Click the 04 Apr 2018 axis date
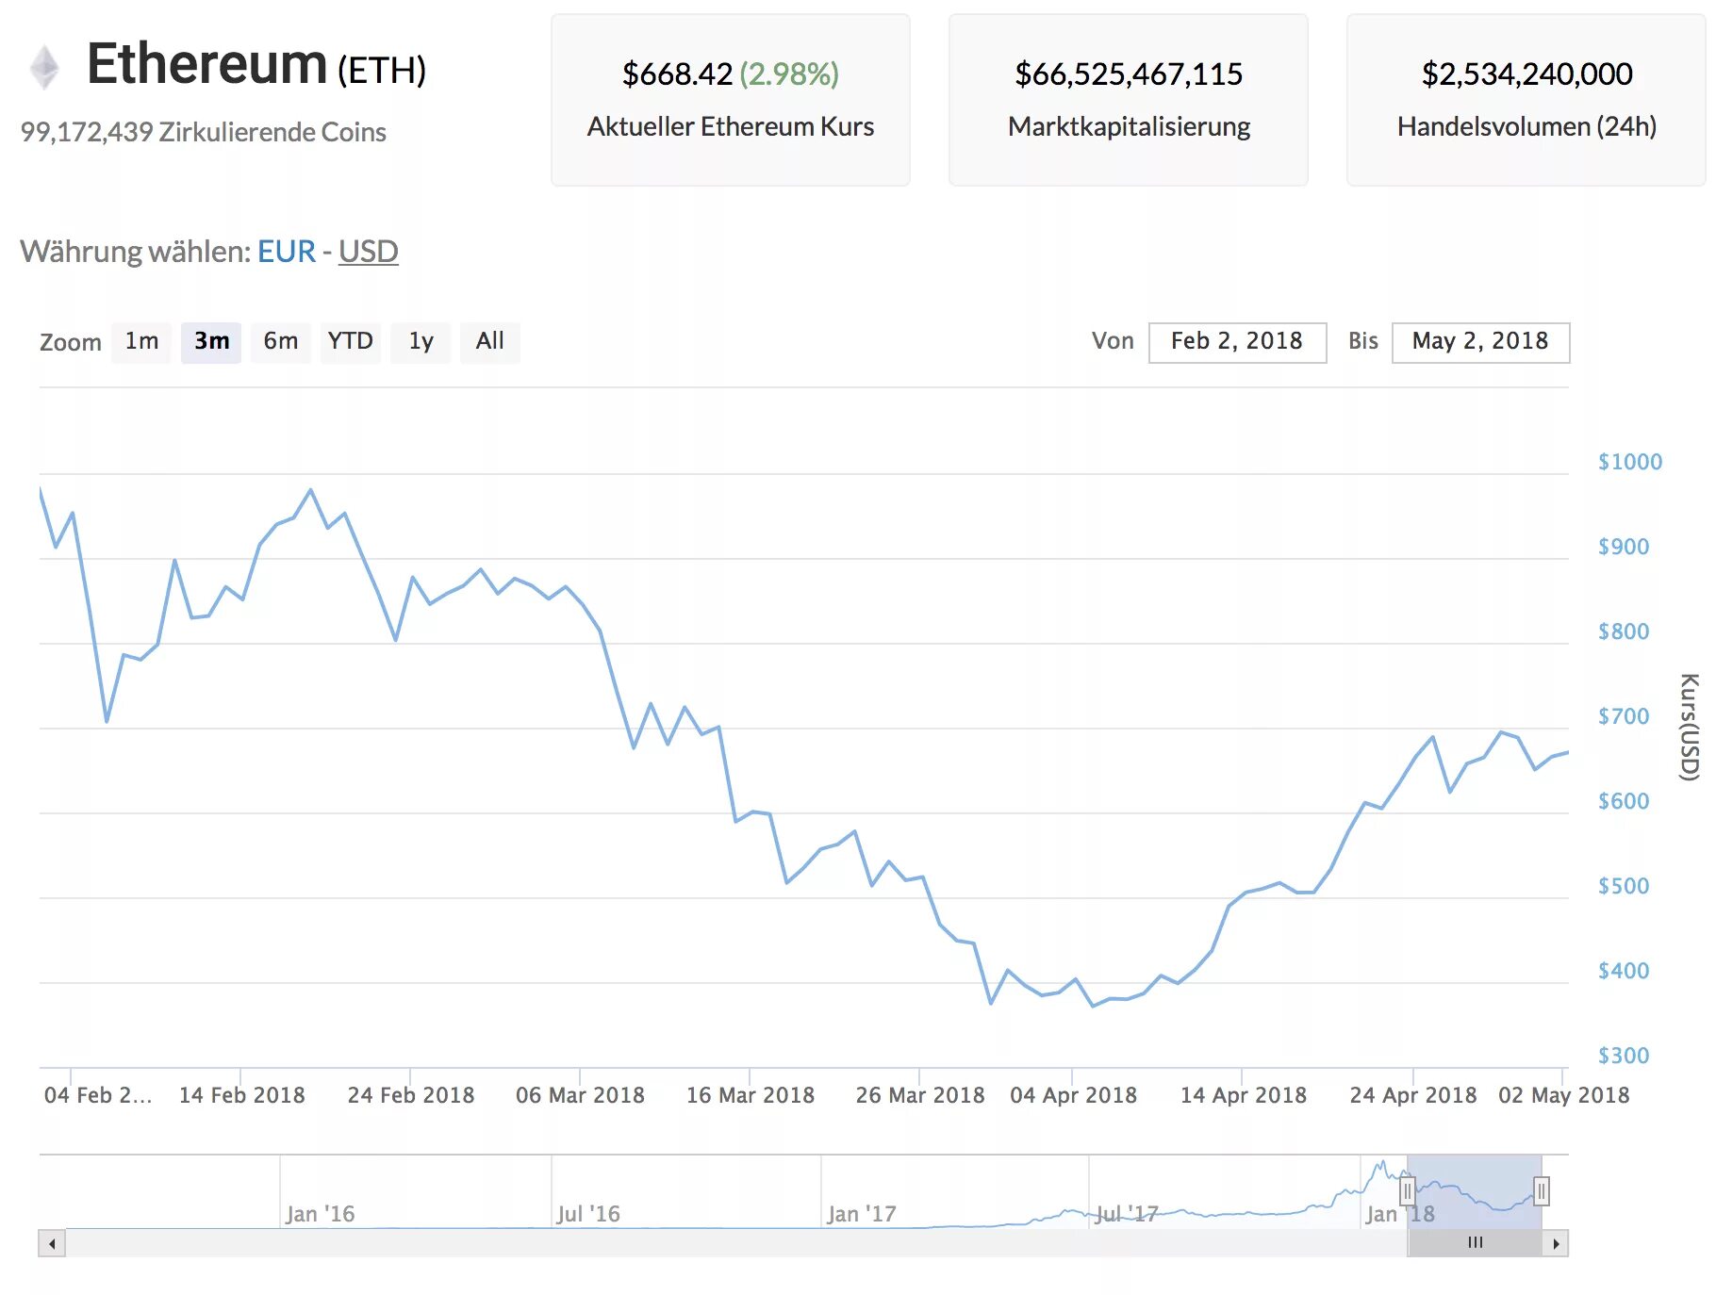The image size is (1716, 1295). [x=1073, y=1095]
